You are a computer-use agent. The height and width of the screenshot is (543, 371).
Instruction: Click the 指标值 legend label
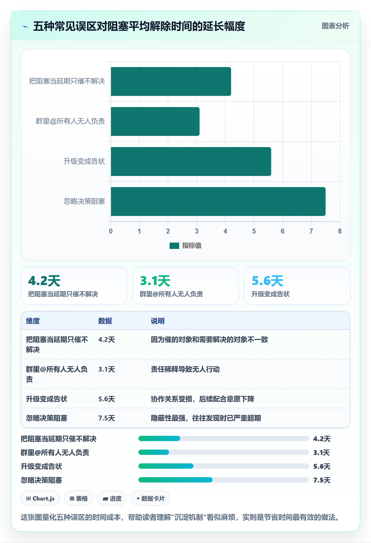click(192, 246)
